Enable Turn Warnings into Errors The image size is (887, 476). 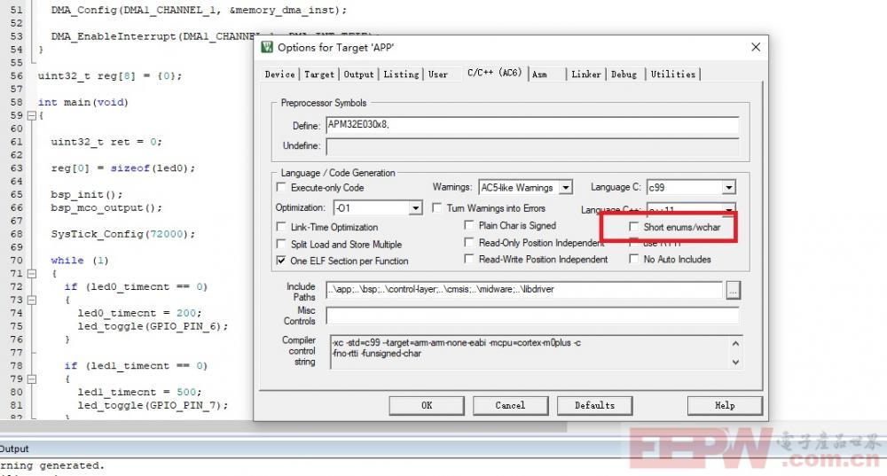[438, 207]
